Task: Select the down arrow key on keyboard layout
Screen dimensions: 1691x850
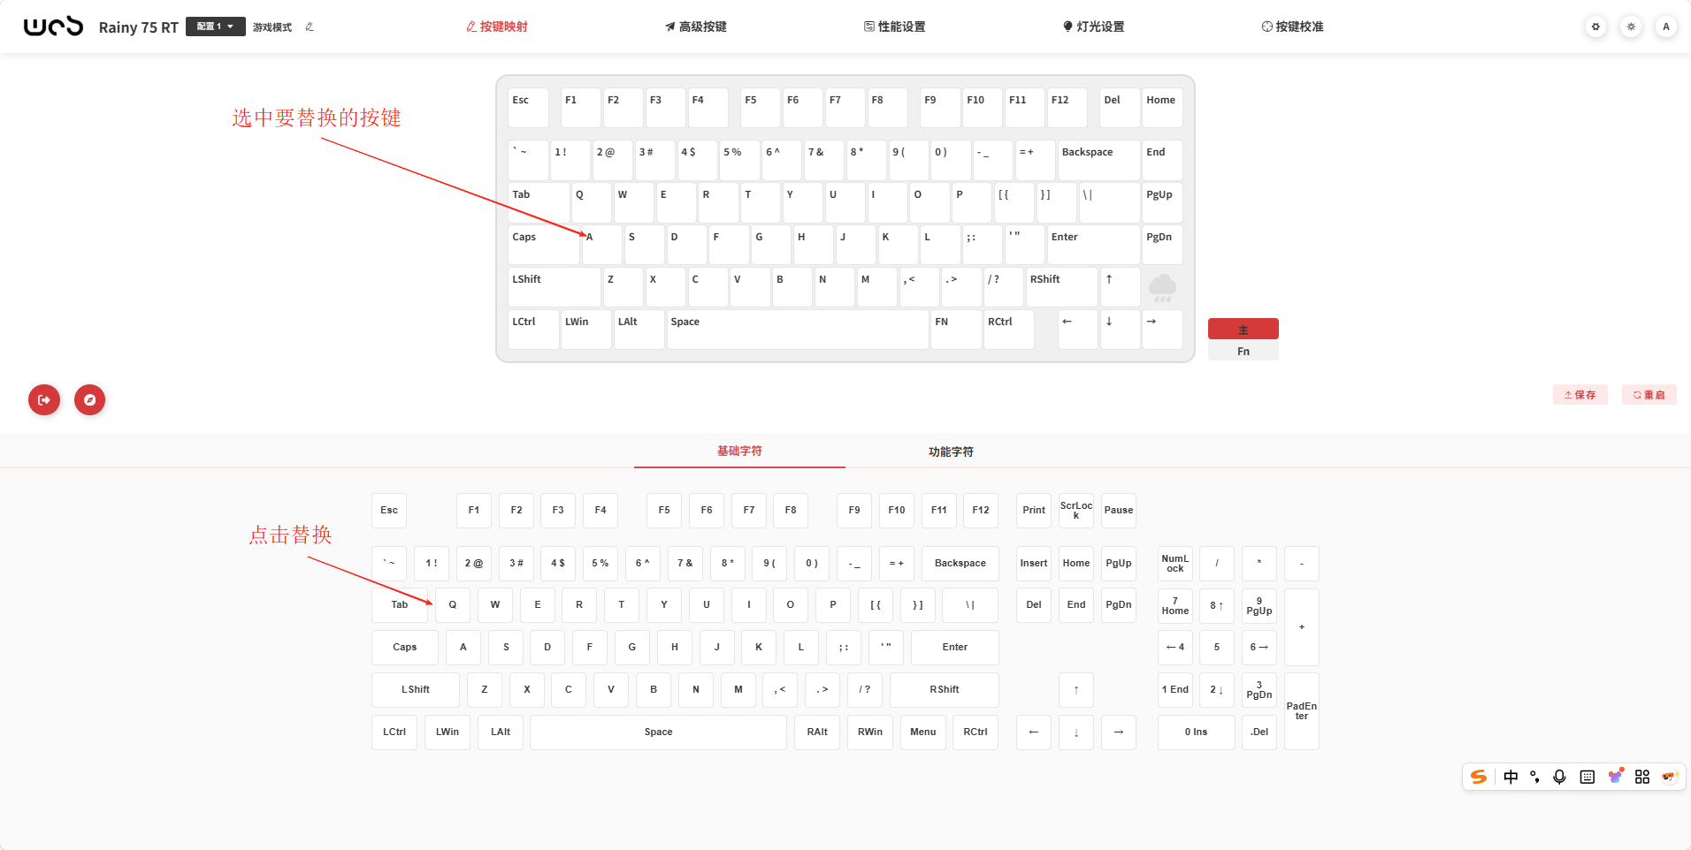Action: [1120, 329]
